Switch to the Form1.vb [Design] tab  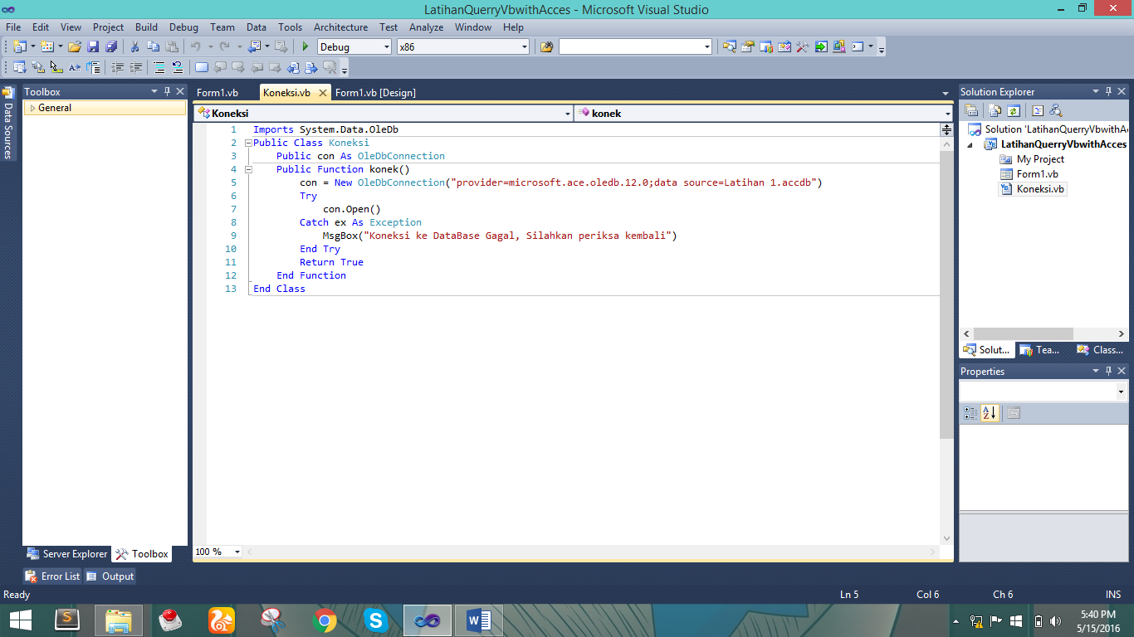(375, 93)
